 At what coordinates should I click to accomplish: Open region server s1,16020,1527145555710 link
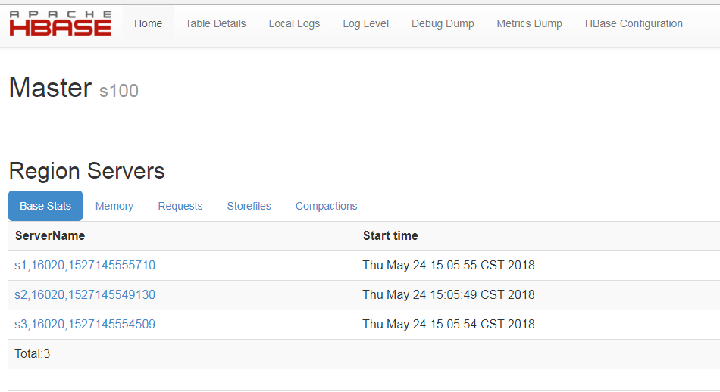pyautogui.click(x=85, y=266)
